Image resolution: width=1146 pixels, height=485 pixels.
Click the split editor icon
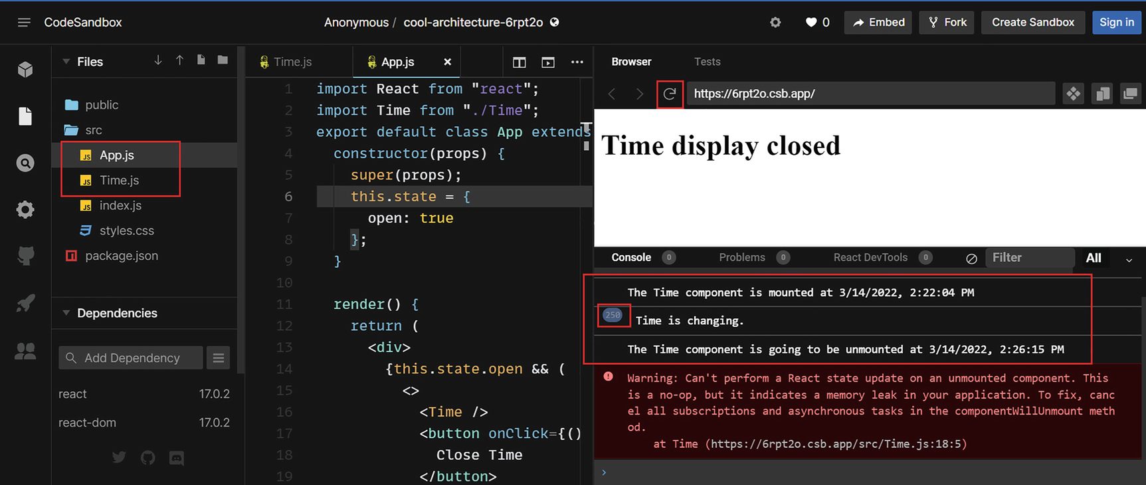pyautogui.click(x=519, y=62)
